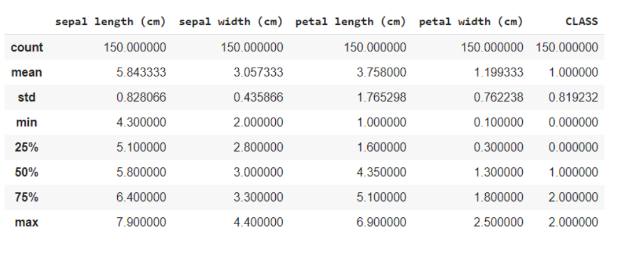This screenshot has height=253, width=618.
Task: Click the 'sepal length (cm)' column header
Action: (110, 22)
